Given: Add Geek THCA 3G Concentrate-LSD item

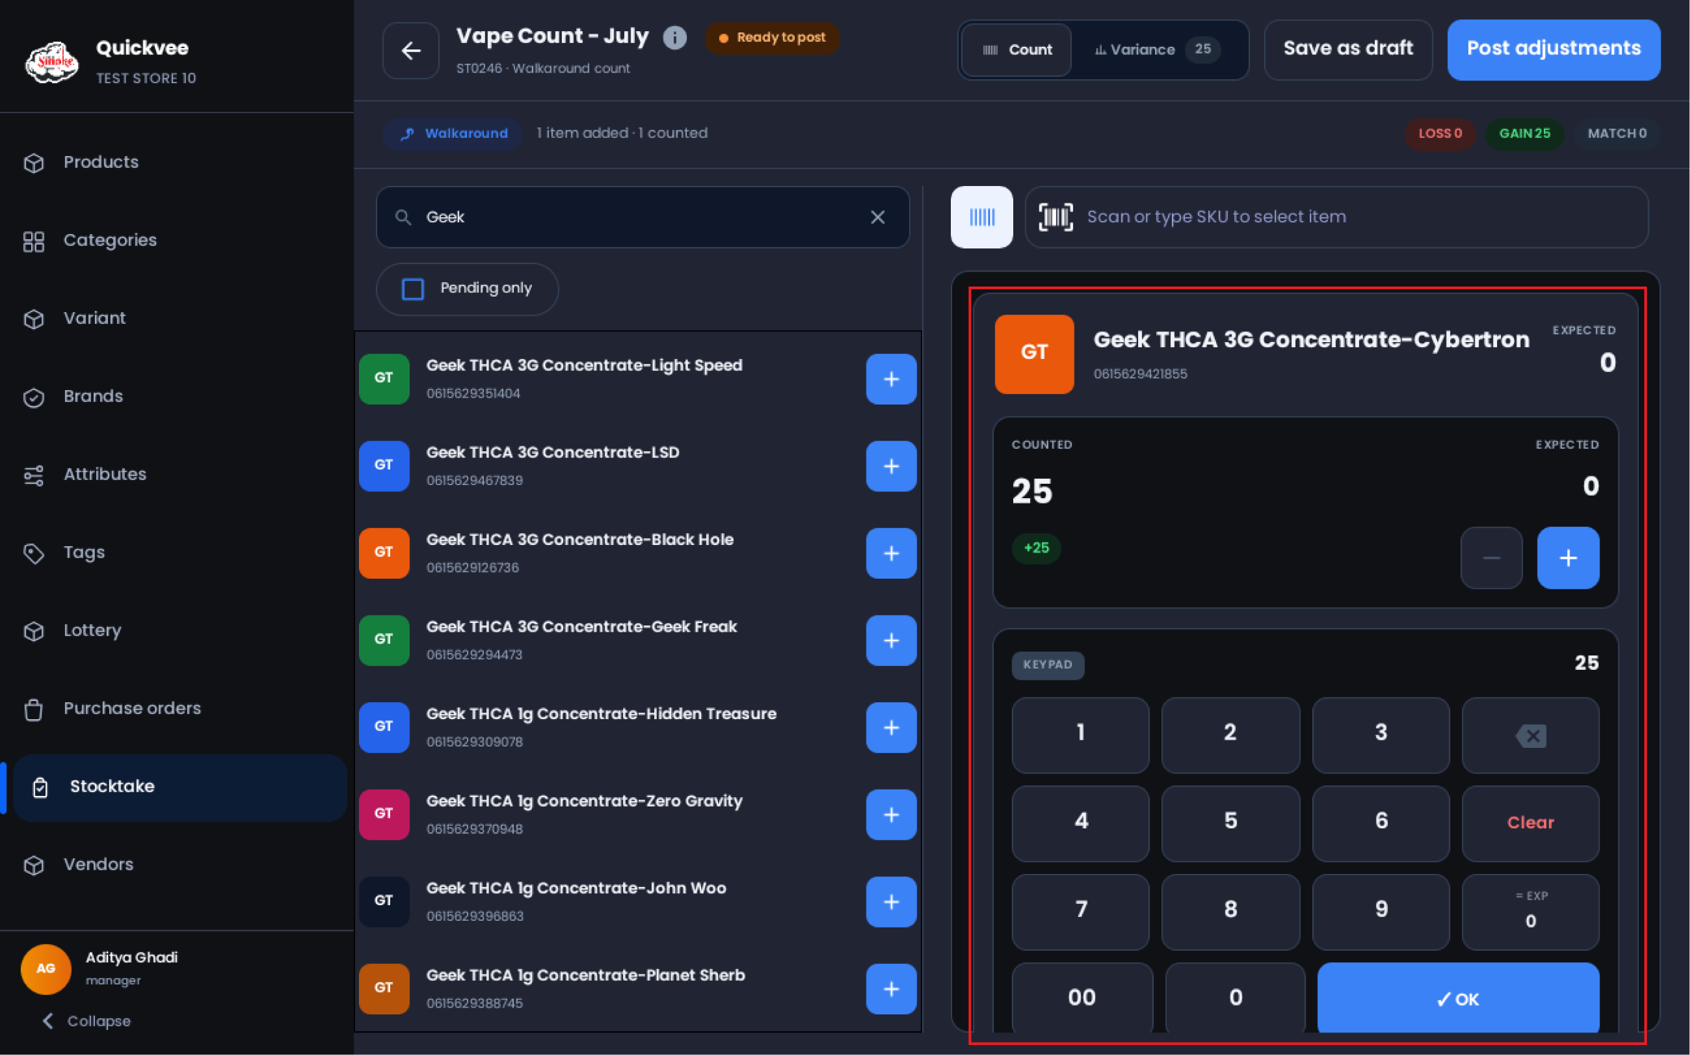Looking at the screenshot, I should [891, 466].
